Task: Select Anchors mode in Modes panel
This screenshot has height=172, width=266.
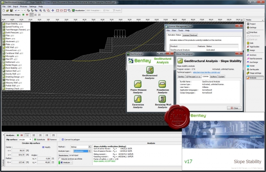Action: (x=251, y=55)
